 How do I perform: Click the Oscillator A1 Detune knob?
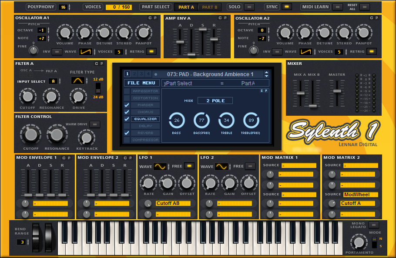104,33
